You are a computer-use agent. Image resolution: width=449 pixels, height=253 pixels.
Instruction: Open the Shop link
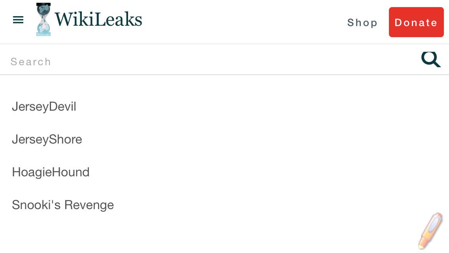pyautogui.click(x=362, y=23)
